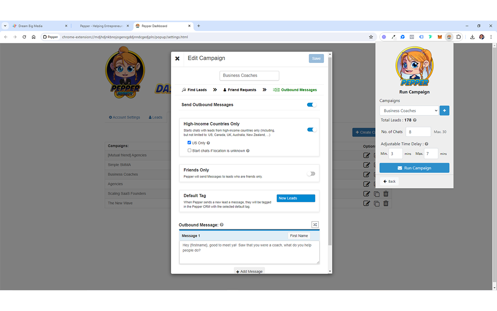Duplicate the Scaling SaaS Founders campaign
Screen dimensions: 497x311
[x=376, y=194]
